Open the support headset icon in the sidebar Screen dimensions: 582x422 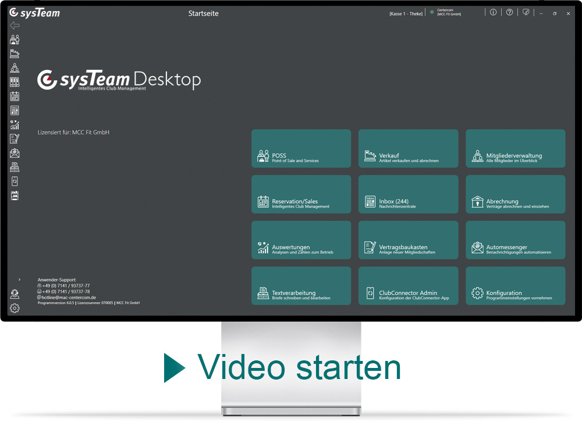point(15,294)
